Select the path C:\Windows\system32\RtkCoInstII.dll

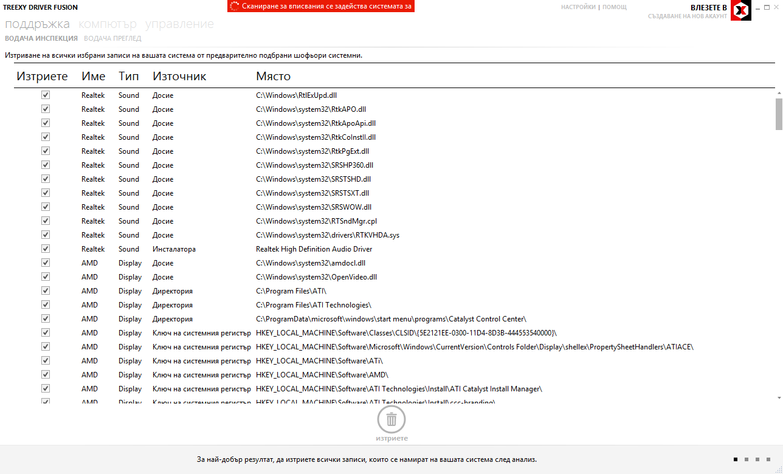[x=316, y=137]
